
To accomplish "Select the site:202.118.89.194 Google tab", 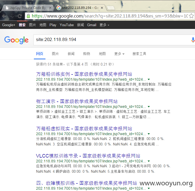I will (x=80, y=8).
